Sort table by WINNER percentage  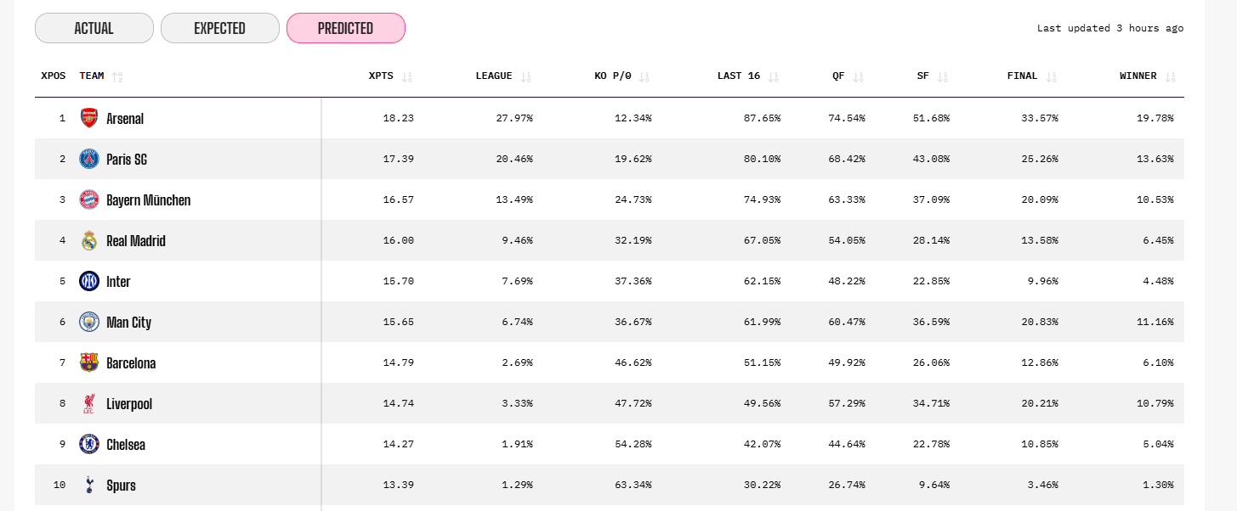[x=1171, y=76]
